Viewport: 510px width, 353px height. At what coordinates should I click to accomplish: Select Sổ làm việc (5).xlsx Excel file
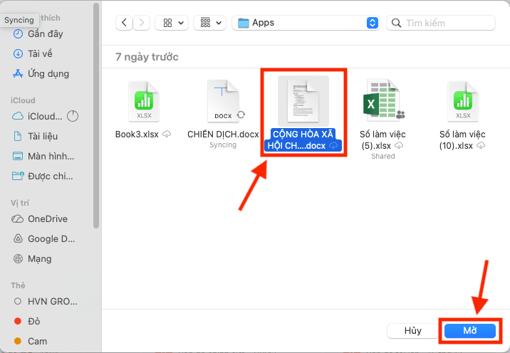tap(382, 101)
